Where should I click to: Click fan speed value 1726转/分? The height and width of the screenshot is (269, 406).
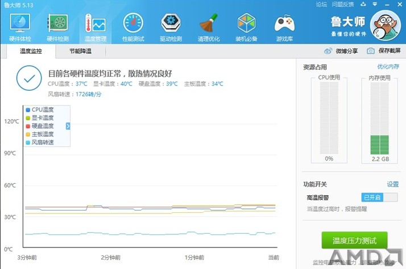(x=88, y=94)
